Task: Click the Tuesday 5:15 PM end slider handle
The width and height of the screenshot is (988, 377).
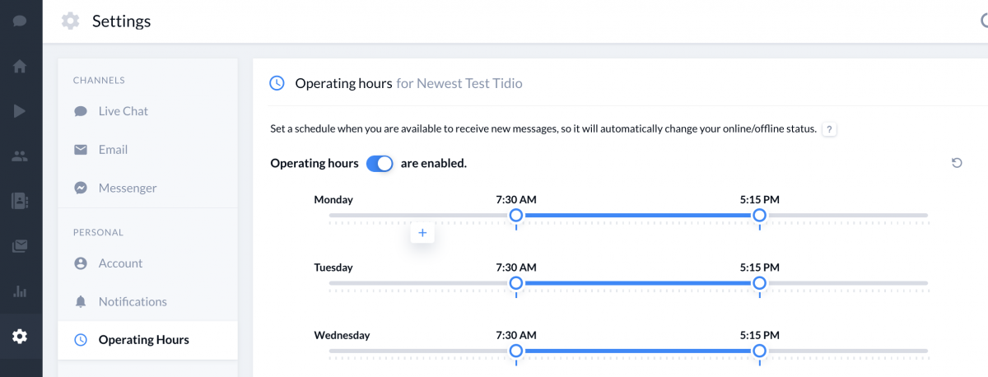Action: coord(759,283)
